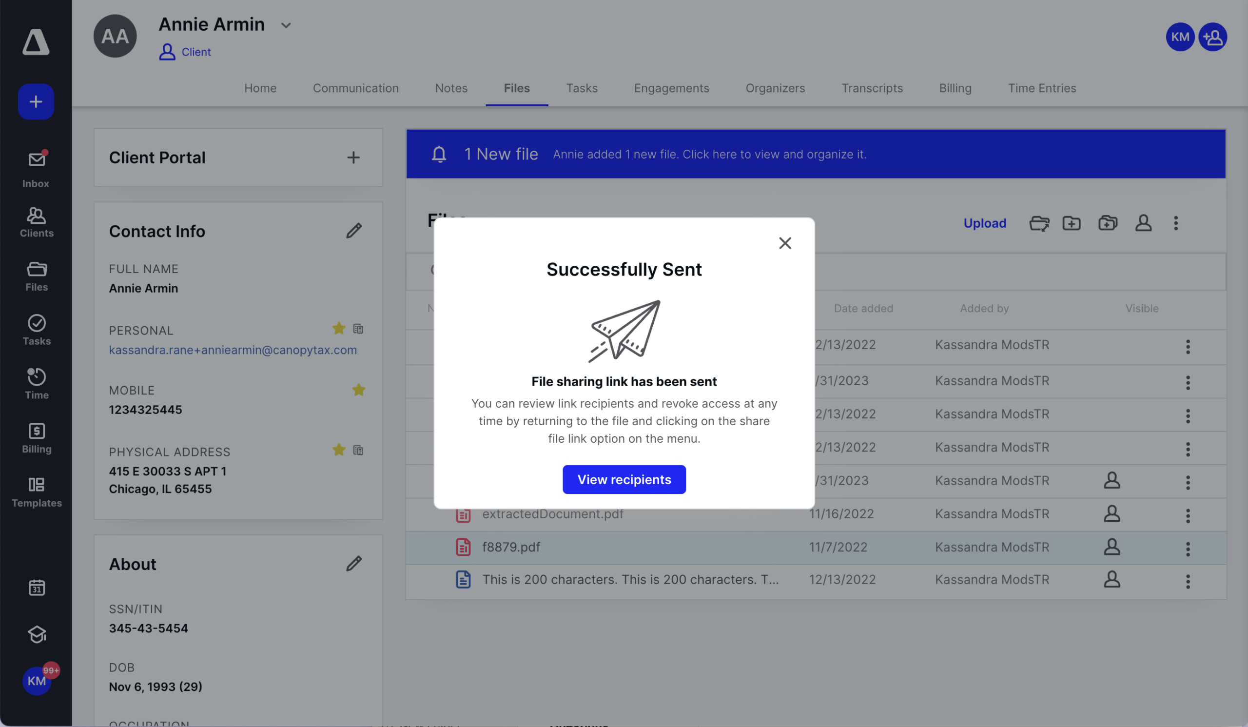This screenshot has width=1248, height=727.
Task: Open the calendar icon in the sidebar
Action: point(36,588)
